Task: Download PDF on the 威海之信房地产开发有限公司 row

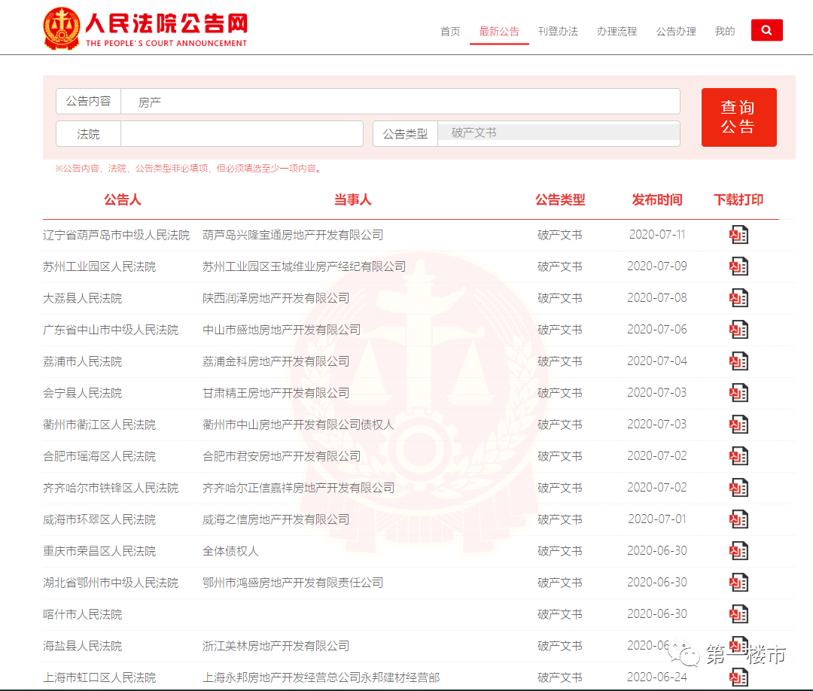Action: coord(738,519)
